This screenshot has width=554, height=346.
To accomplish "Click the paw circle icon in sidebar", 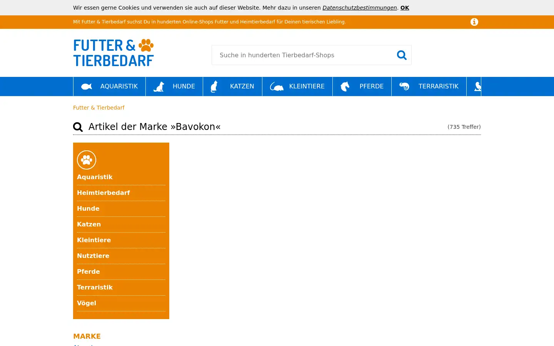I will [x=87, y=160].
